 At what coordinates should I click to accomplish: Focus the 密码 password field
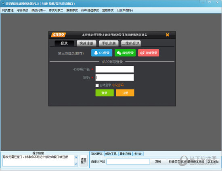[115, 77]
